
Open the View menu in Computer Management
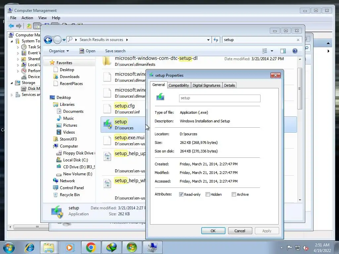pos(42,18)
